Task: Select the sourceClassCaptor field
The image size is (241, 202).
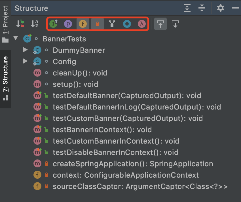Action: pyautogui.click(x=140, y=186)
